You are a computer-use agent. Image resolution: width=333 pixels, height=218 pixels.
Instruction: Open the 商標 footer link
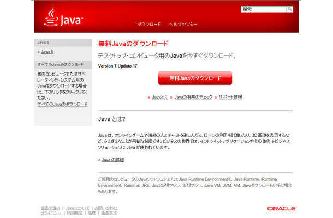pos(92,213)
